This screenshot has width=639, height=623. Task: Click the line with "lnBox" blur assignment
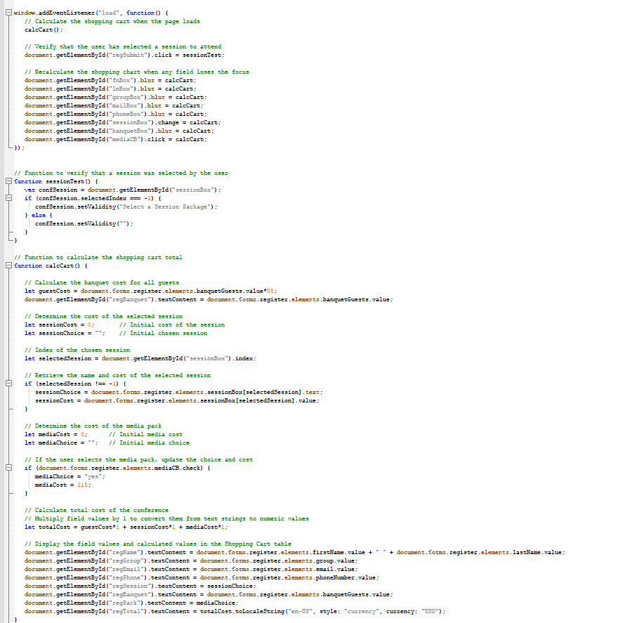pyautogui.click(x=110, y=88)
